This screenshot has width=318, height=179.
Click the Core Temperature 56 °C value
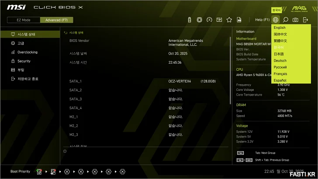[x=281, y=95]
